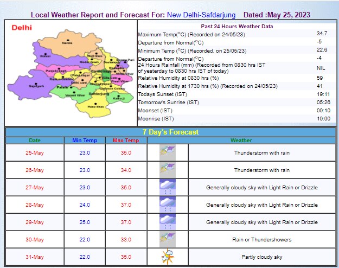Select the 26-May date cell
Viewport: 339px width, 268px height.
coord(35,170)
